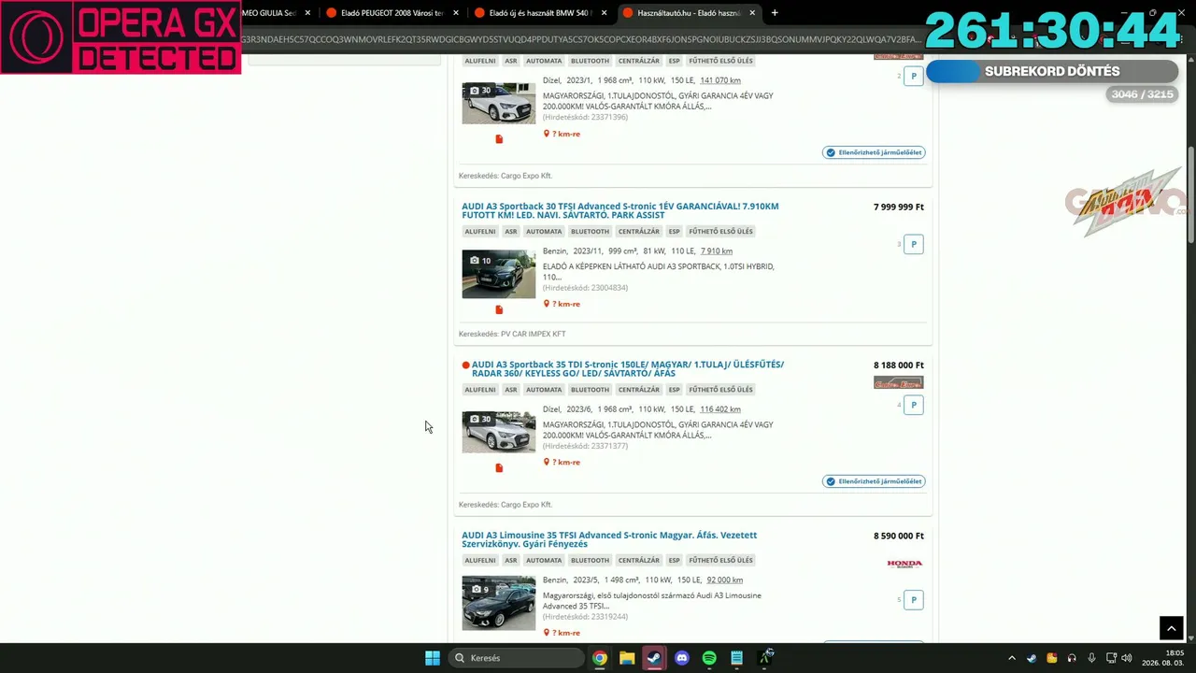Screen dimensions: 1196x673
Task: Click the ad code text 23371377
Action: coord(585,446)
